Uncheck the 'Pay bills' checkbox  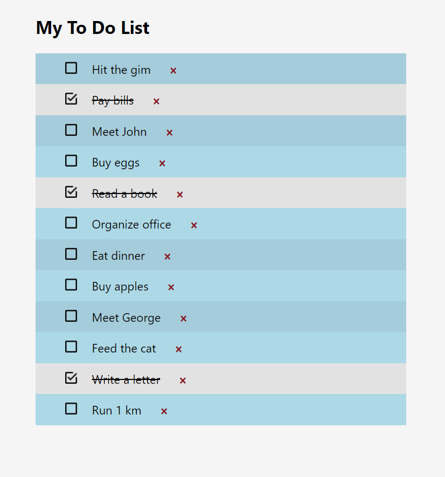click(x=71, y=99)
